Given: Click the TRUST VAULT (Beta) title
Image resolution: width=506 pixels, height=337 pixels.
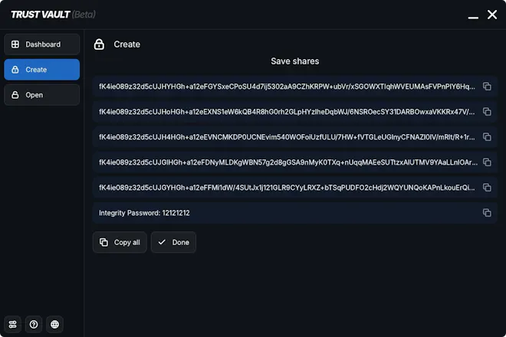Looking at the screenshot, I should click(53, 15).
